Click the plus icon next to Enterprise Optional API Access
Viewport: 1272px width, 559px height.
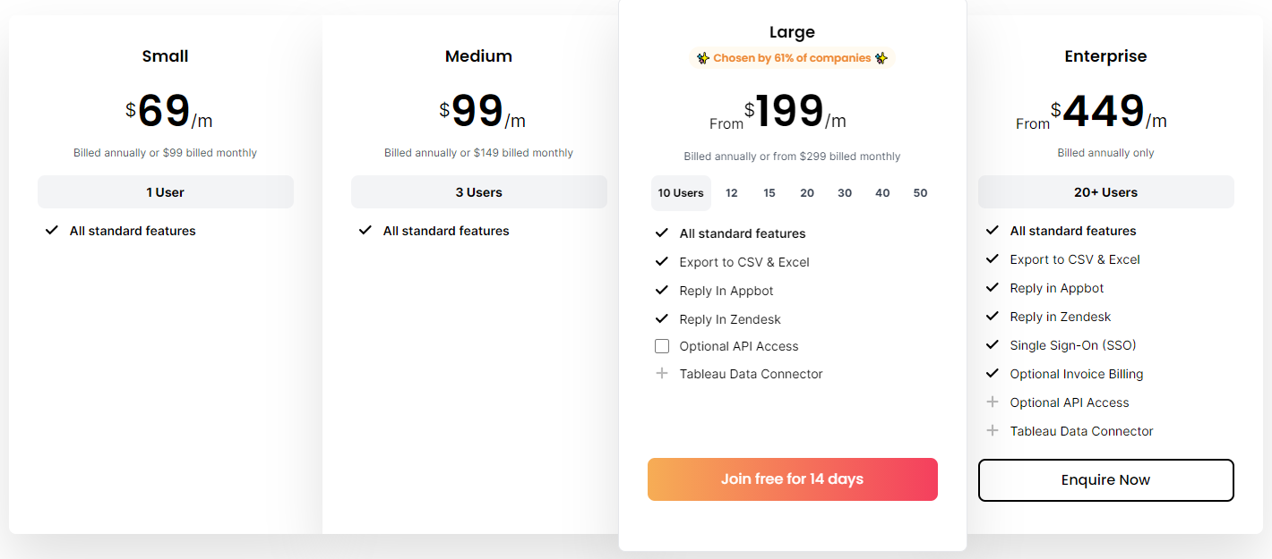click(993, 402)
